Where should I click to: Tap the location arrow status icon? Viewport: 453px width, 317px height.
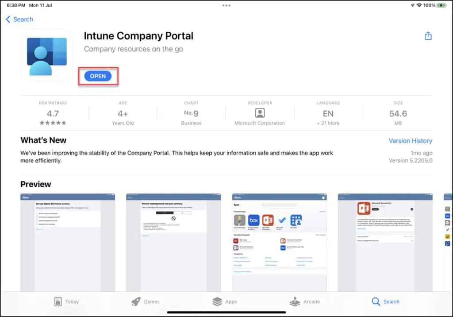point(412,5)
